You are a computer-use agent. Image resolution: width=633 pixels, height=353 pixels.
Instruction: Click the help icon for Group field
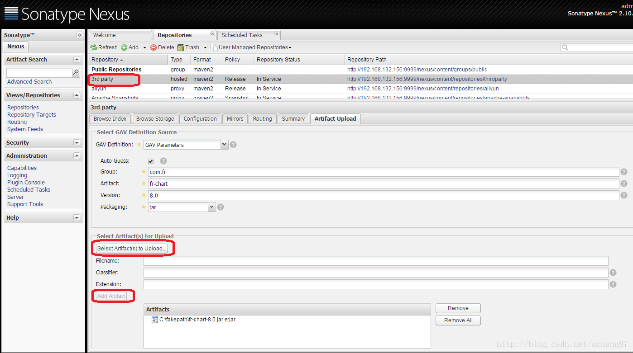[624, 172]
